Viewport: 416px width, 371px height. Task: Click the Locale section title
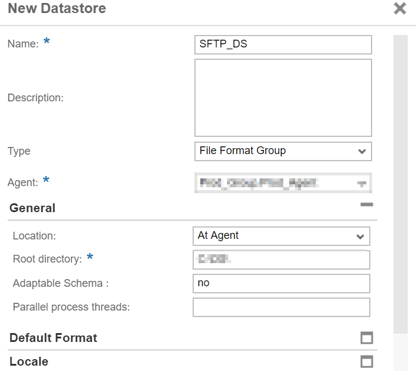tap(29, 362)
